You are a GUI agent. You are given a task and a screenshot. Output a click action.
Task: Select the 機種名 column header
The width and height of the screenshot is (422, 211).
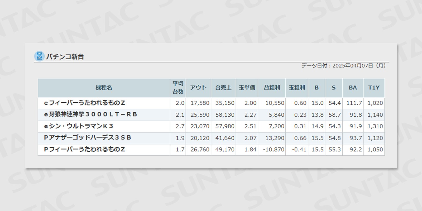(x=104, y=88)
